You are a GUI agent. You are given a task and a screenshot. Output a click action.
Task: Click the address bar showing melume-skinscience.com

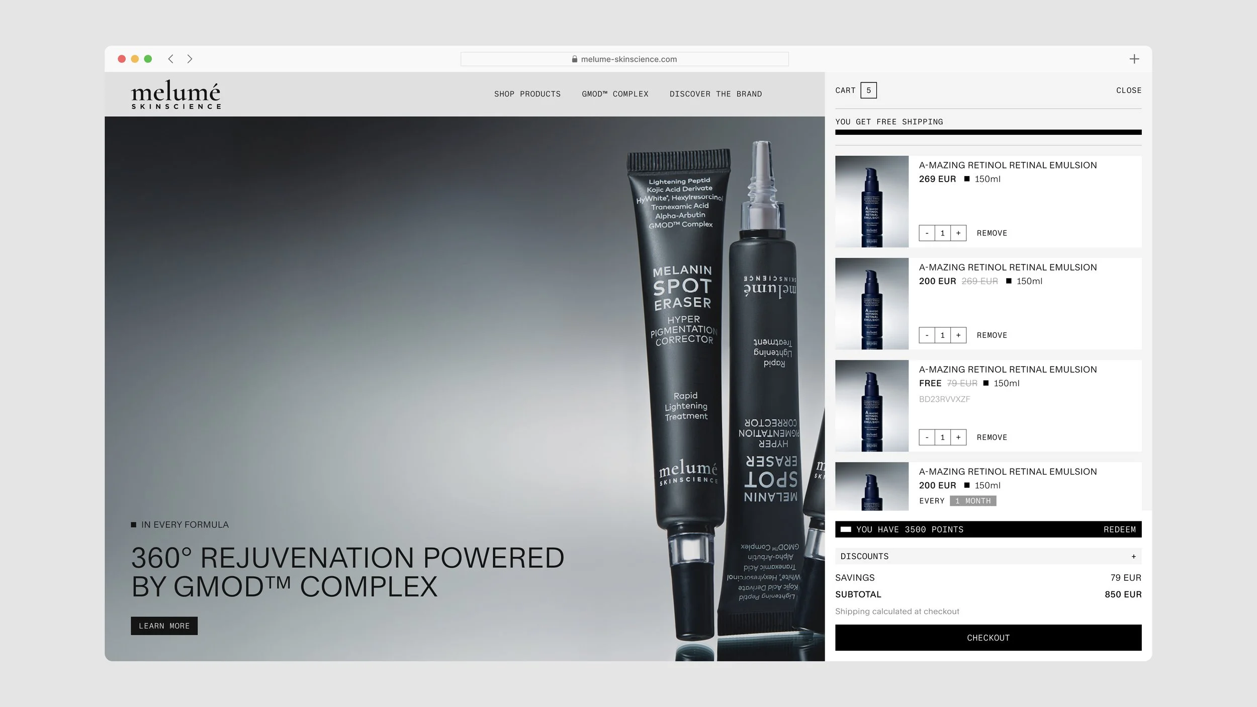(624, 59)
